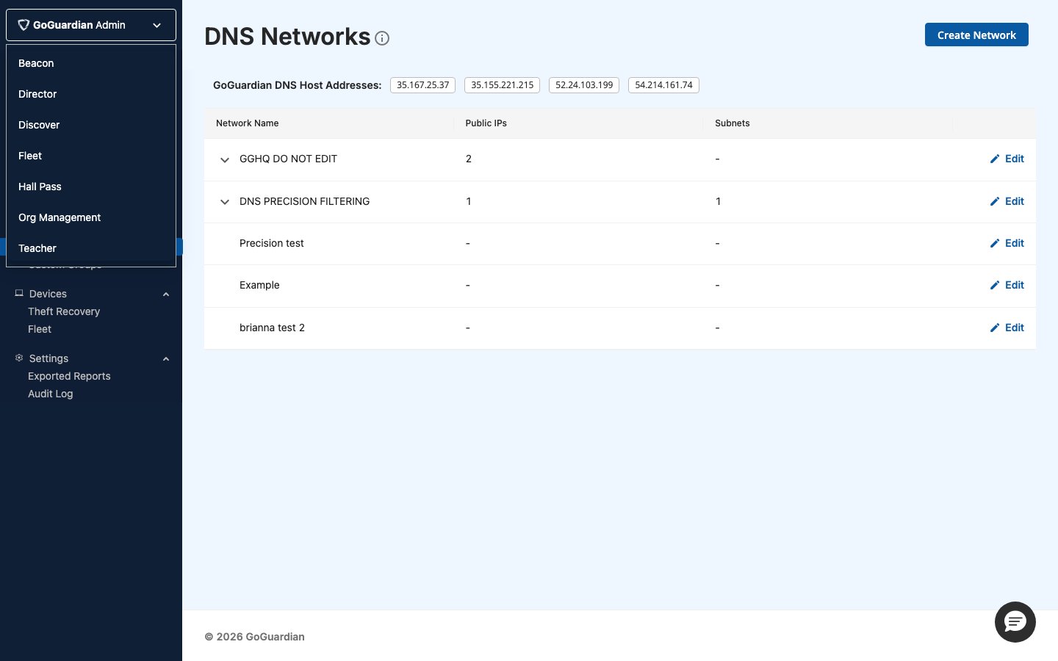The image size is (1058, 661).
Task: Open Audit Log in sidebar
Action: (x=50, y=394)
